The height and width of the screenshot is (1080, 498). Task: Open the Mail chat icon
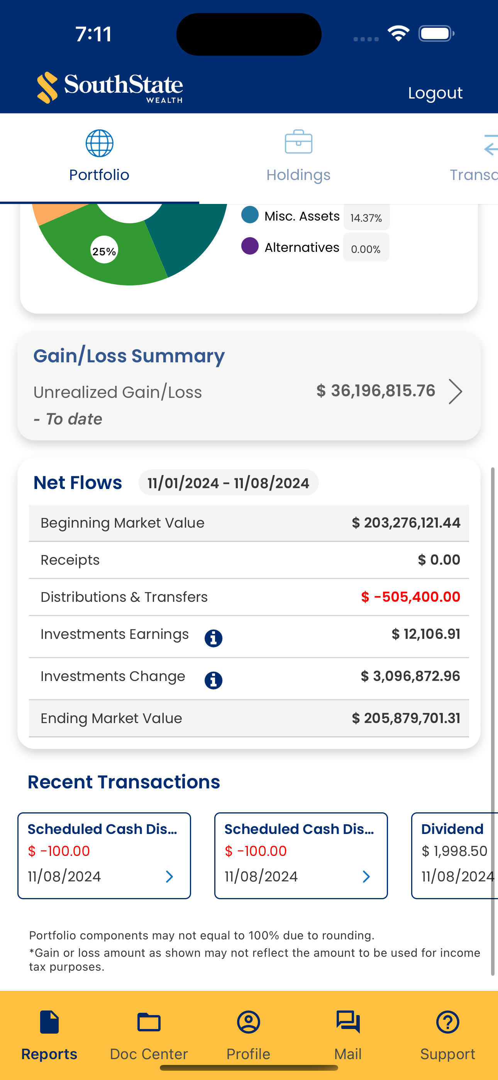(348, 1022)
